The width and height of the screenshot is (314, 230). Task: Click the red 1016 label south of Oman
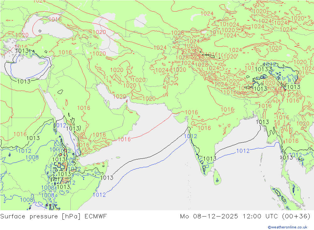click(x=124, y=139)
